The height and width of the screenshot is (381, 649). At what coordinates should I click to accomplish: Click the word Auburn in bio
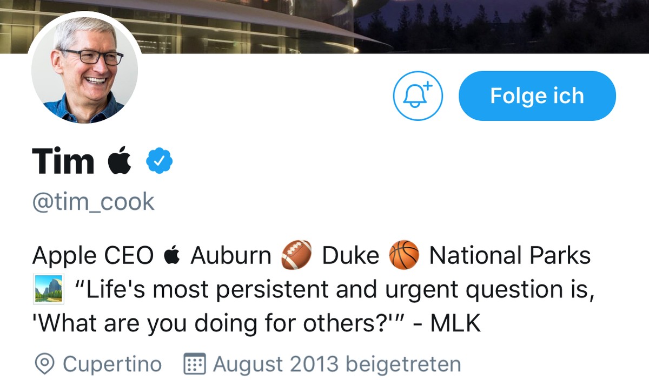pyautogui.click(x=231, y=255)
